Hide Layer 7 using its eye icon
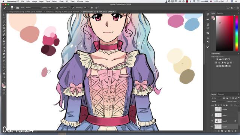 click(212, 127)
